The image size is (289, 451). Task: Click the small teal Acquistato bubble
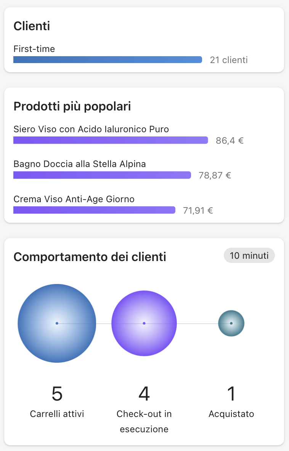(231, 323)
